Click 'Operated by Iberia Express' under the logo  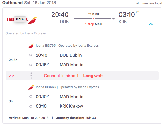pyautogui.click(x=26, y=33)
